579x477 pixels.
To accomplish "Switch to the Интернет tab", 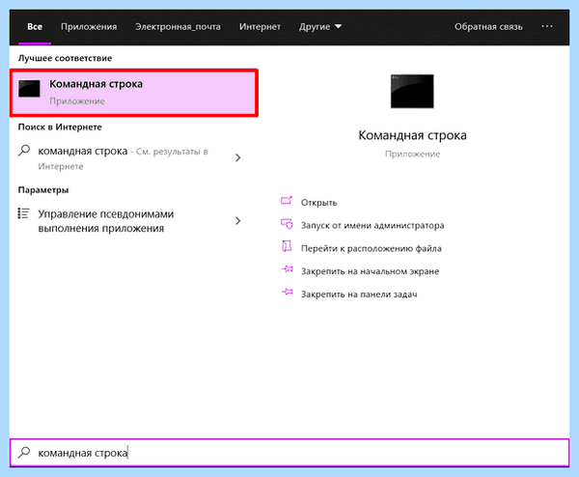I will coord(260,27).
